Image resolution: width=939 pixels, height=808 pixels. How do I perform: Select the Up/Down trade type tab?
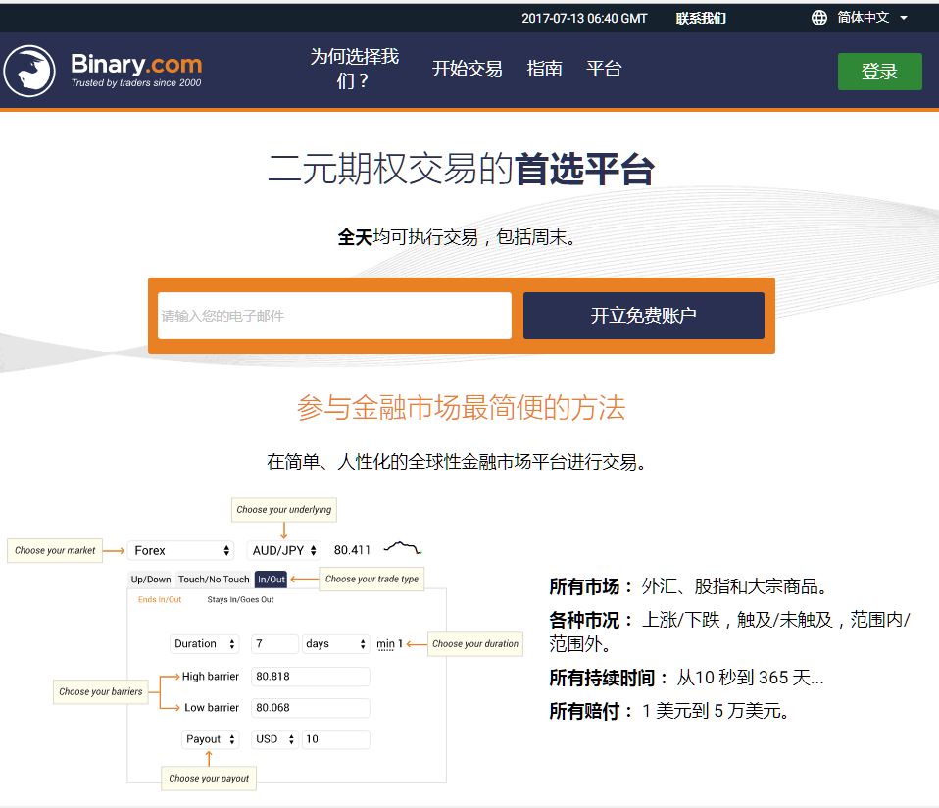coord(151,580)
